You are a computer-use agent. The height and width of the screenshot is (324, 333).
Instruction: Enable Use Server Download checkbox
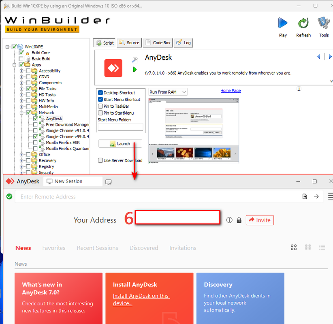[100, 160]
